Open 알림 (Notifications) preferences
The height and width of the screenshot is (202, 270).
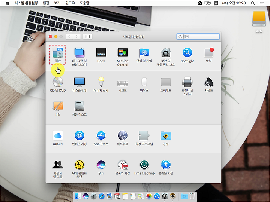click(x=209, y=55)
